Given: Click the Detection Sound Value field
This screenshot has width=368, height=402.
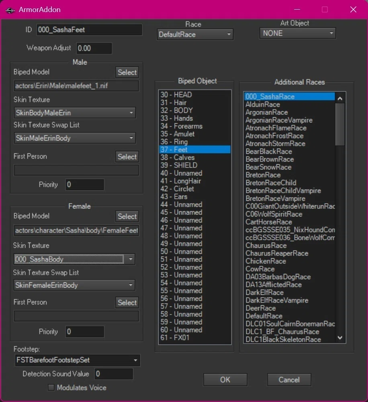Looking at the screenshot, I should (114, 374).
